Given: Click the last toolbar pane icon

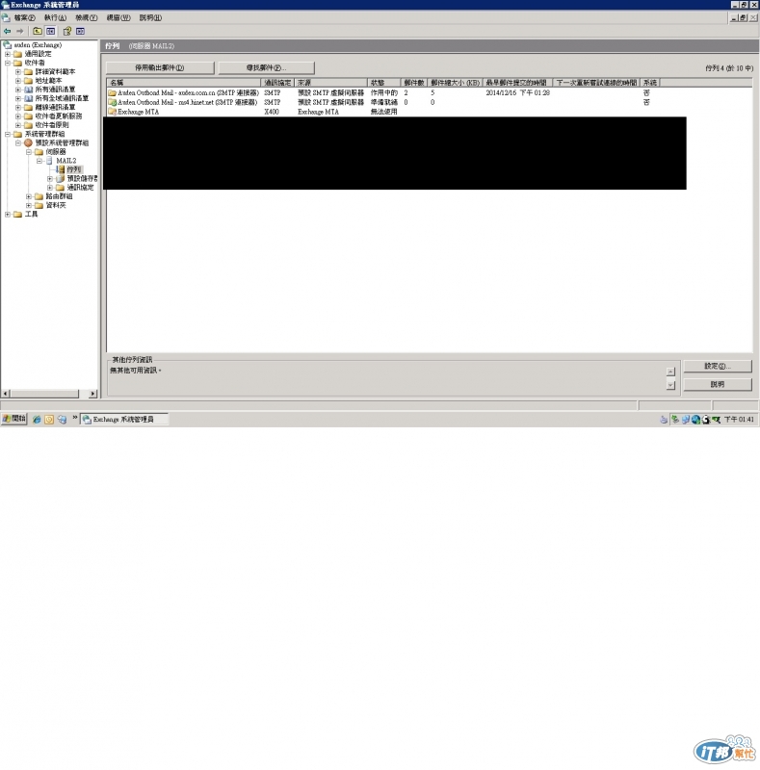Looking at the screenshot, I should 80,31.
